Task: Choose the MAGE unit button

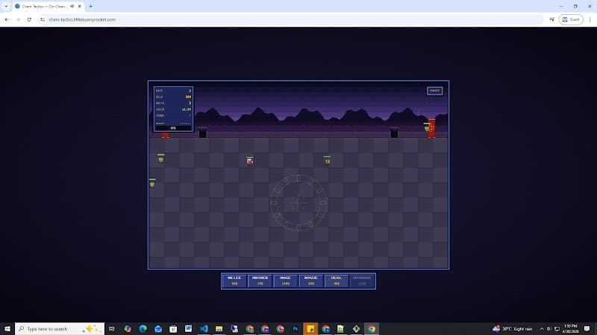Action: pos(285,281)
